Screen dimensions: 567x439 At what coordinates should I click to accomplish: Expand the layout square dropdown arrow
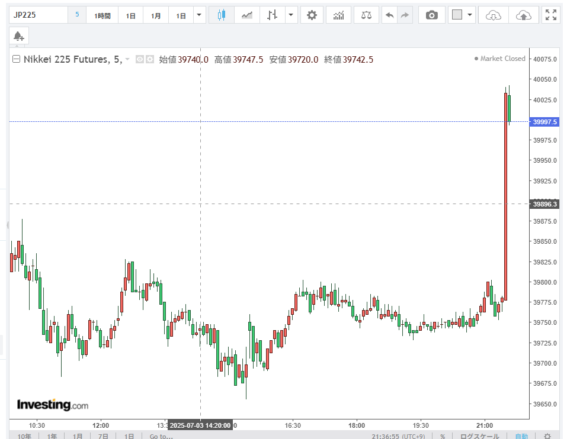point(470,15)
